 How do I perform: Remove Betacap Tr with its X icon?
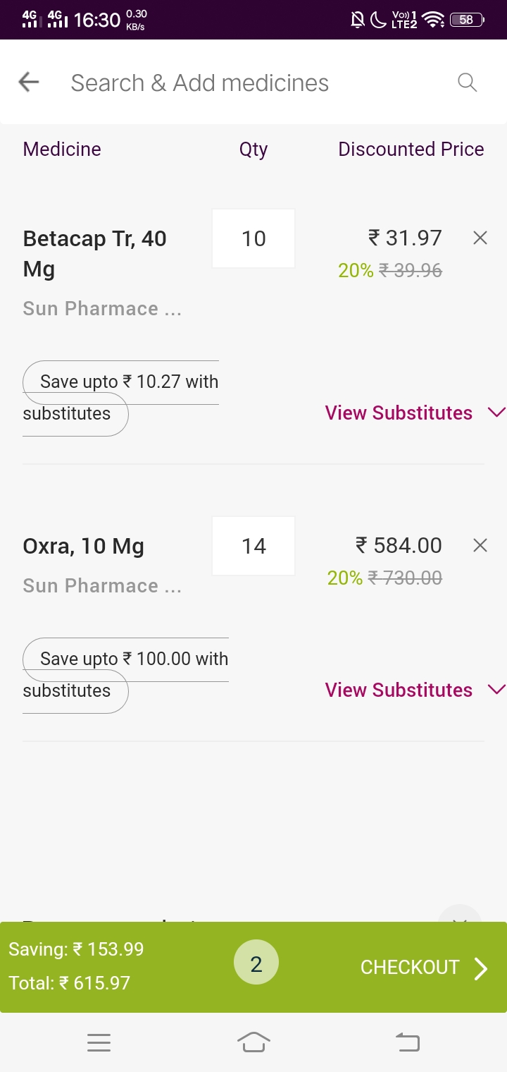point(480,238)
